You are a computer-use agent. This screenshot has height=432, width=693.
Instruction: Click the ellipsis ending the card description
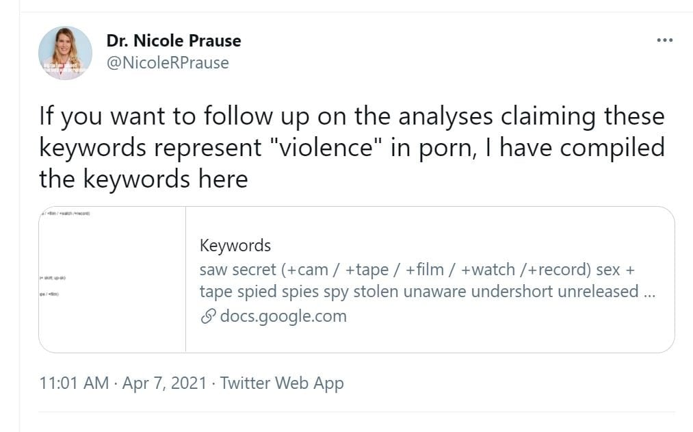tap(651, 292)
